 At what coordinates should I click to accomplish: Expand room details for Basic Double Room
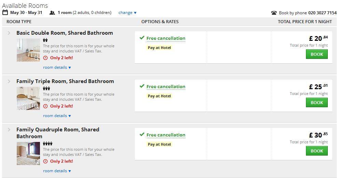(x=57, y=67)
